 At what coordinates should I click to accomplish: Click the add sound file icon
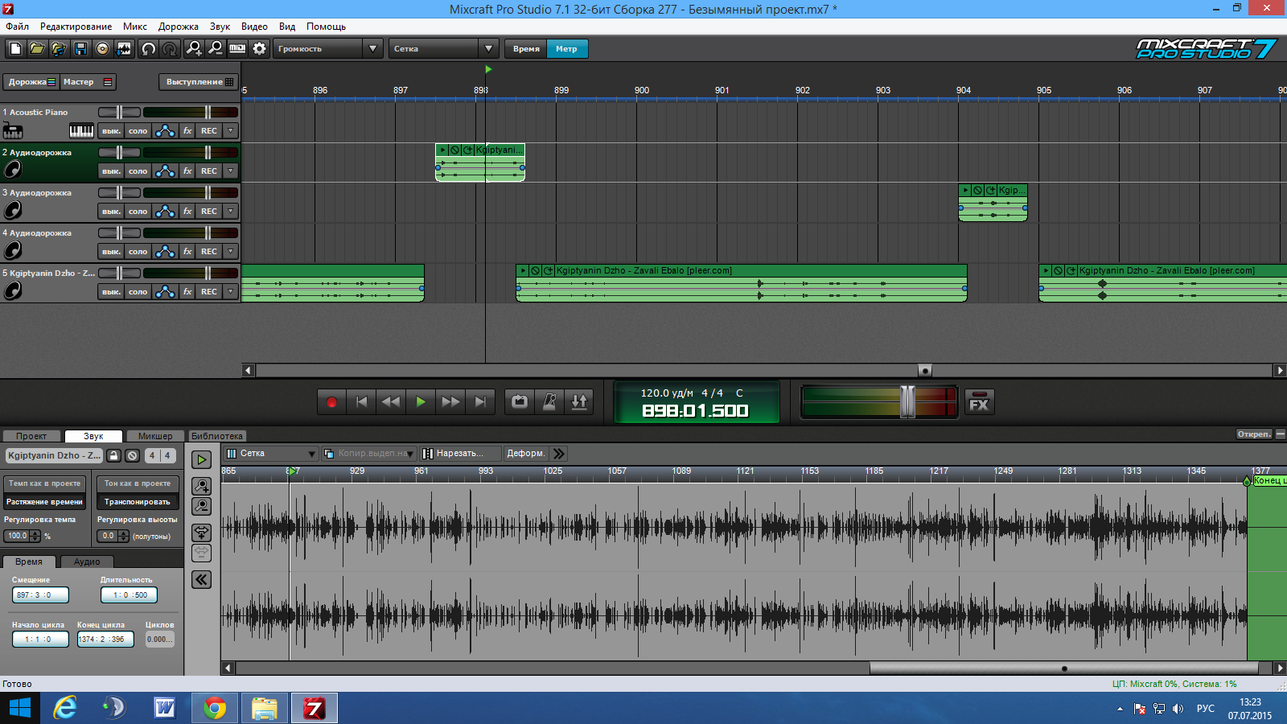pos(59,49)
